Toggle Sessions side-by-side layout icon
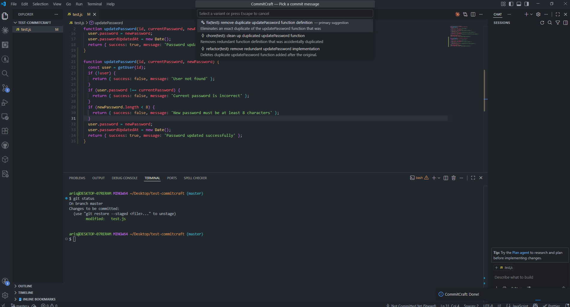 coord(566,23)
